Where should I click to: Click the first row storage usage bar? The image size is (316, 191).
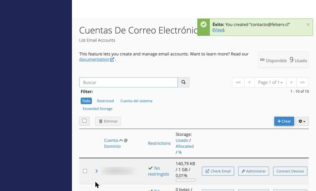coord(186,180)
